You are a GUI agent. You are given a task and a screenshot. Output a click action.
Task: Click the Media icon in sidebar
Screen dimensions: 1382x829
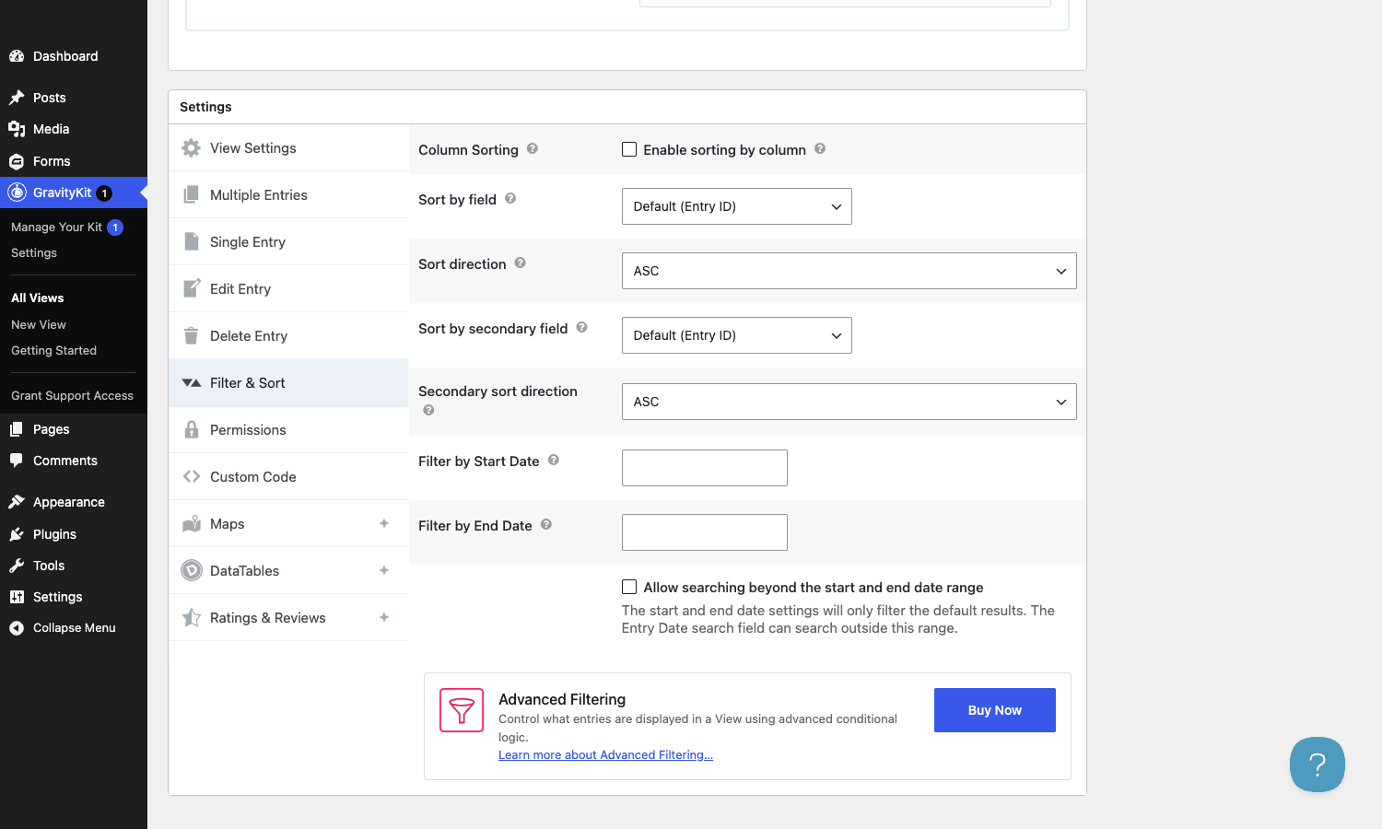pos(17,129)
